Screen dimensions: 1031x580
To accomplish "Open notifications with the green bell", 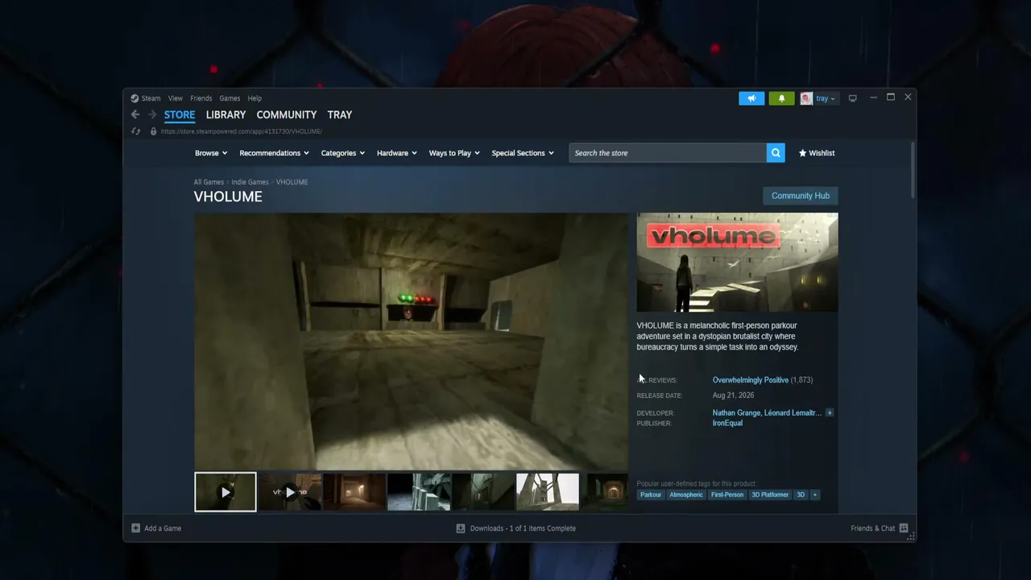I will pos(781,98).
